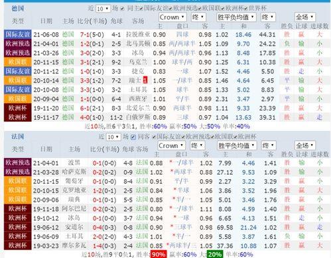
Task: Open the 近10场 count dropdown for 德国
Action: [x=103, y=9]
